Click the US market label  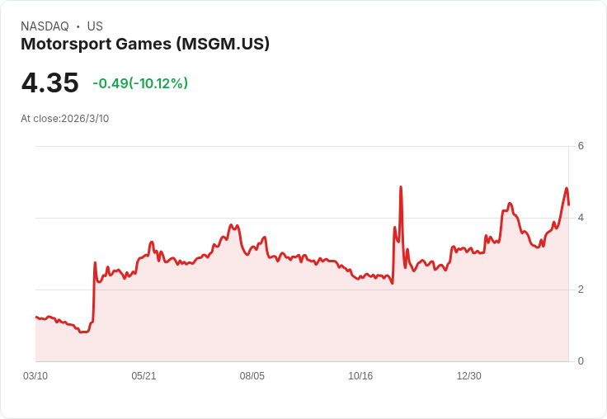(95, 26)
